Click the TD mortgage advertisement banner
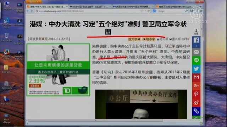This screenshot has width=227, height=127. pyautogui.click(x=58, y=70)
